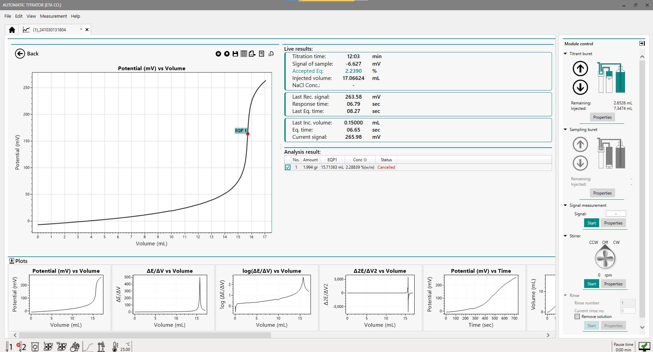Click the save floppy disk icon
The width and height of the screenshot is (653, 352).
pyautogui.click(x=235, y=54)
